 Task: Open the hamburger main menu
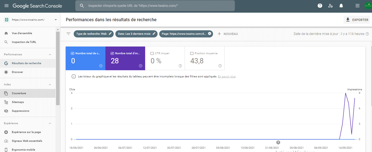[6, 6]
